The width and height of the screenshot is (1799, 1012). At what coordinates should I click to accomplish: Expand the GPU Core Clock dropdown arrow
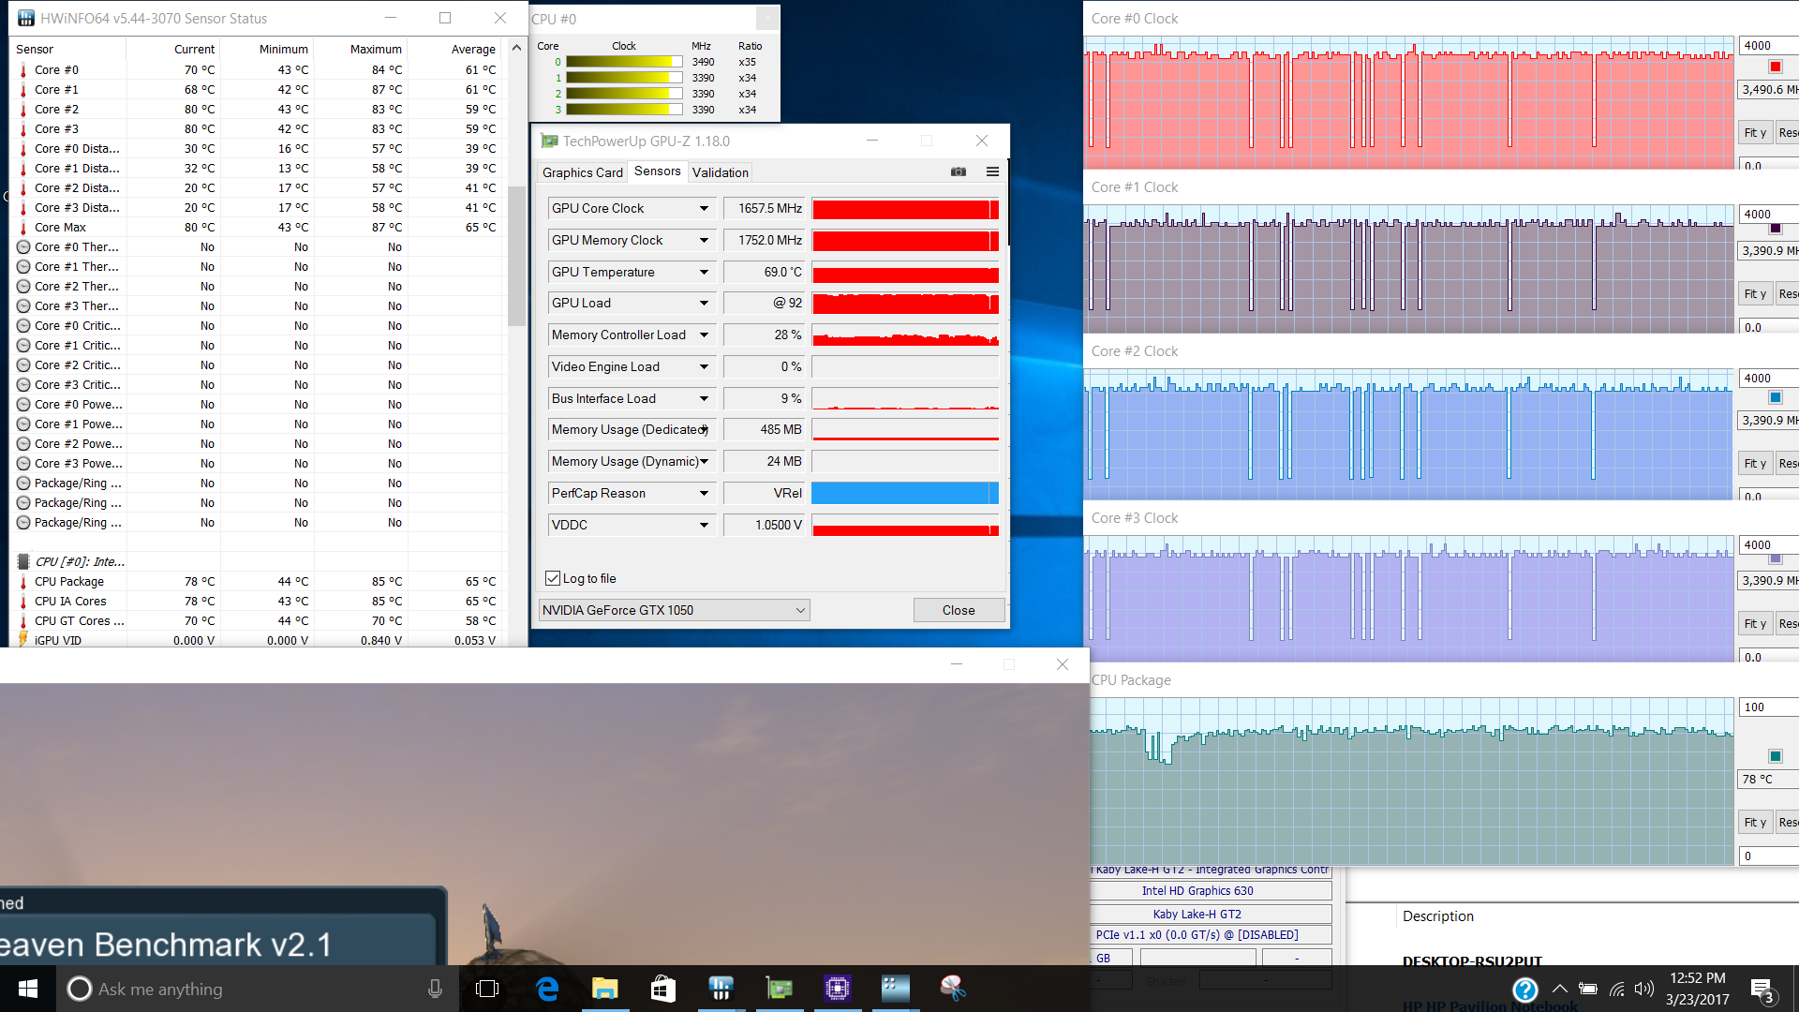[704, 208]
